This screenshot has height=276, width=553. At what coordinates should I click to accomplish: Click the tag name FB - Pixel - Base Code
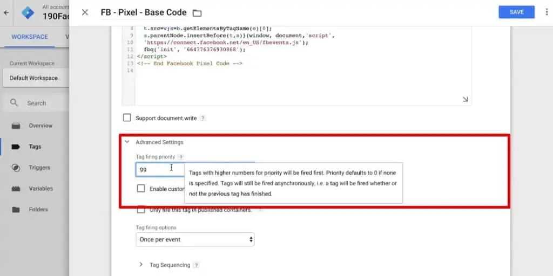[x=144, y=13]
